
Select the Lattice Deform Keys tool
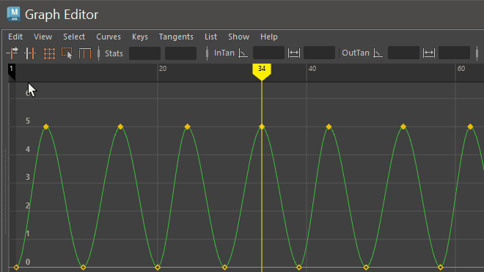tap(49, 53)
